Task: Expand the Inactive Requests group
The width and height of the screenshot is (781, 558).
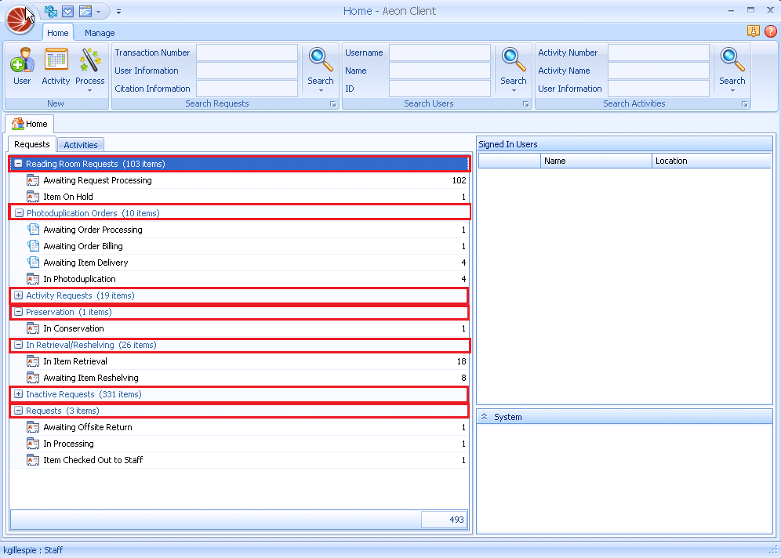Action: [18, 394]
